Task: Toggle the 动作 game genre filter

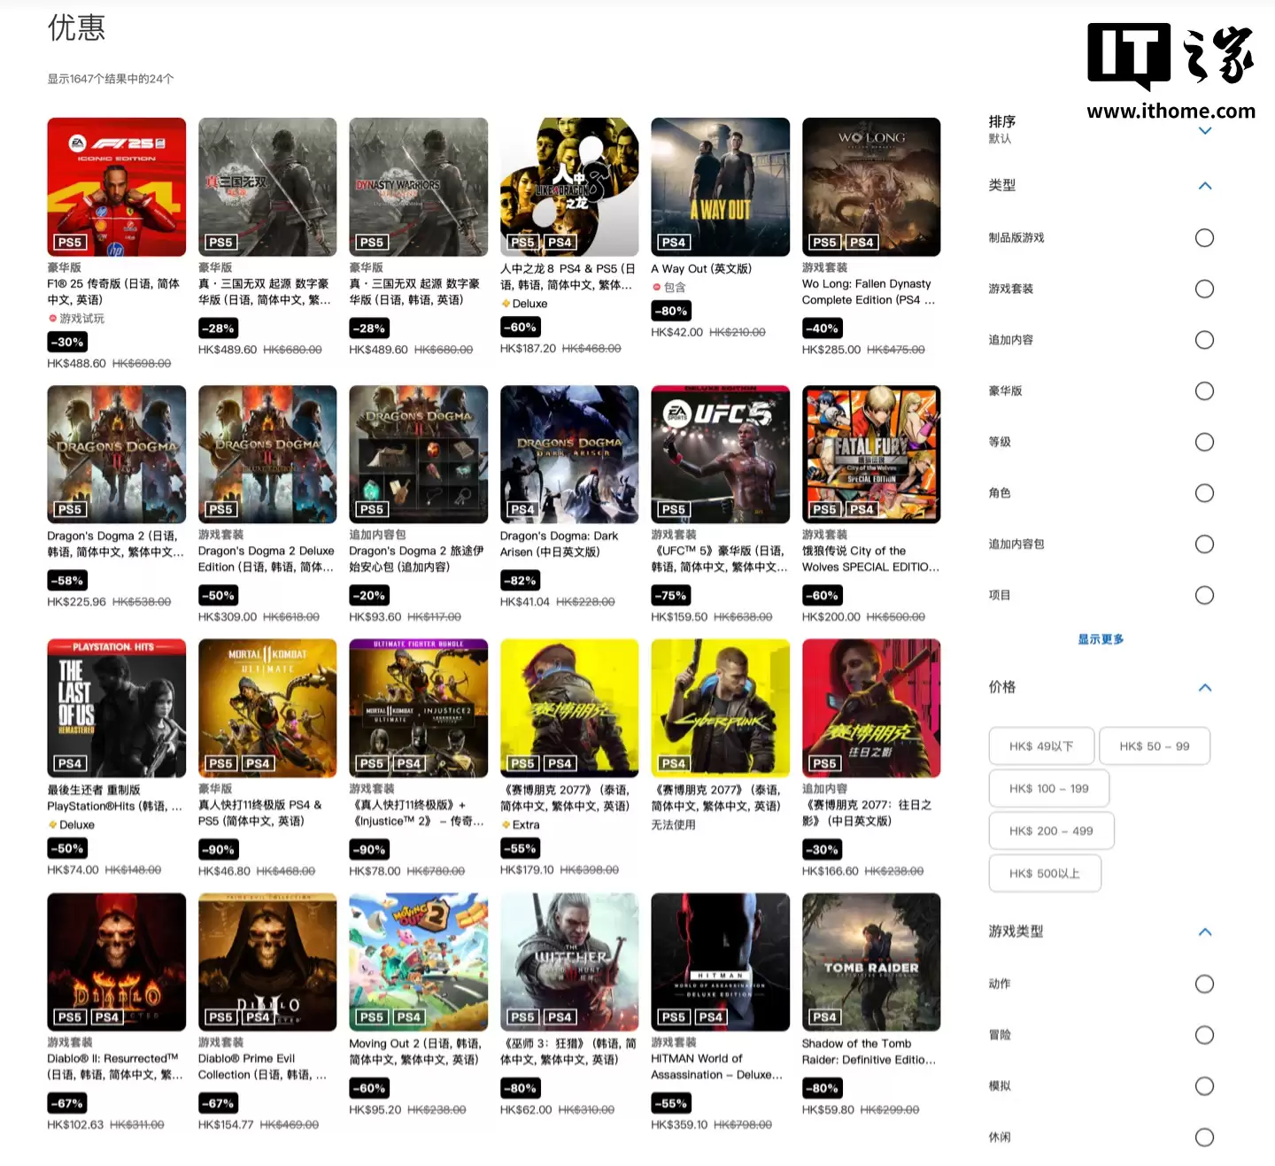Action: click(x=1204, y=985)
